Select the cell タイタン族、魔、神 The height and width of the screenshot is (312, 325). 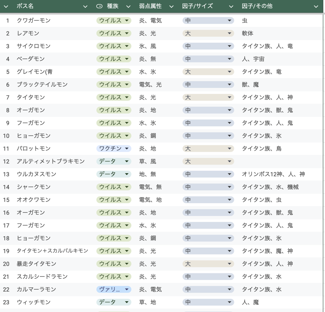(267, 251)
